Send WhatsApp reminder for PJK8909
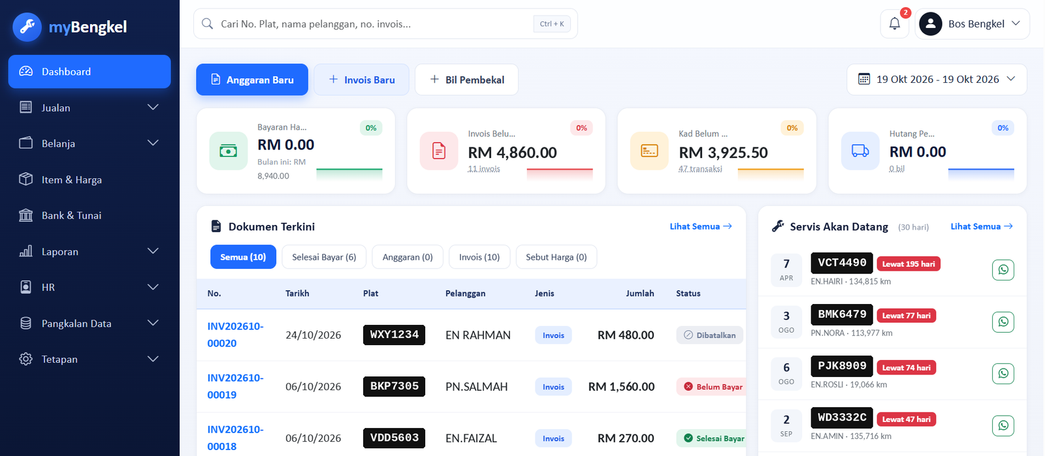The height and width of the screenshot is (456, 1045). [1003, 373]
